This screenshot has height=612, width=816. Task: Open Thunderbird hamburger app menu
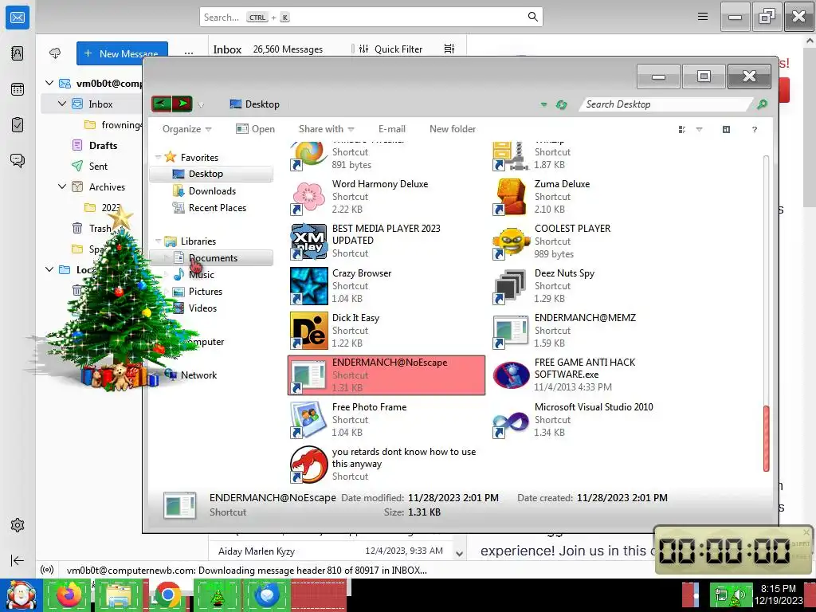pyautogui.click(x=703, y=17)
